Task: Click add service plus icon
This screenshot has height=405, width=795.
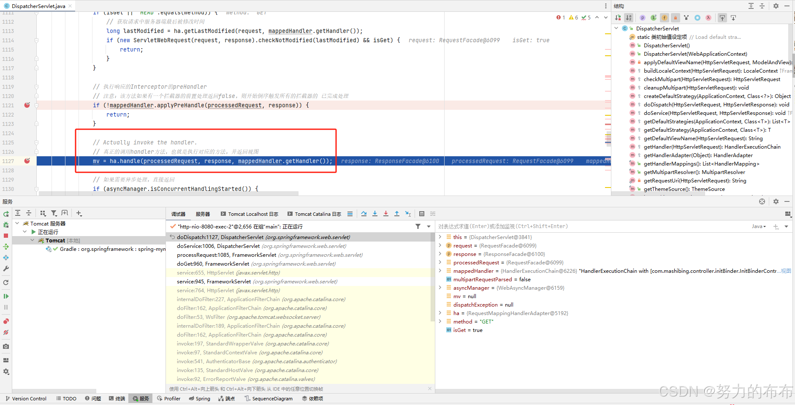Action: pyautogui.click(x=79, y=213)
